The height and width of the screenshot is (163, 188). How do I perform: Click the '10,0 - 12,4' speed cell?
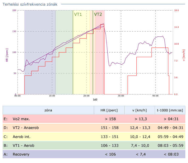pyautogui.click(x=140, y=137)
